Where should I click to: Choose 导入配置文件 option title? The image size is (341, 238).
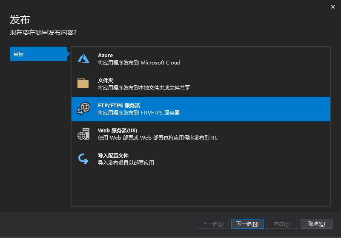(113, 155)
